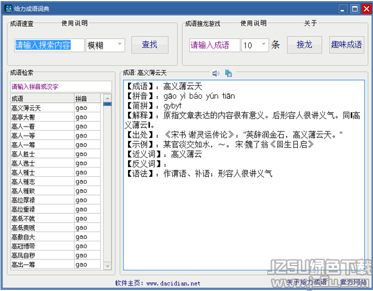Select the 高低贵贱 row
Viewport: 373px width, 291px height.
coord(56,228)
